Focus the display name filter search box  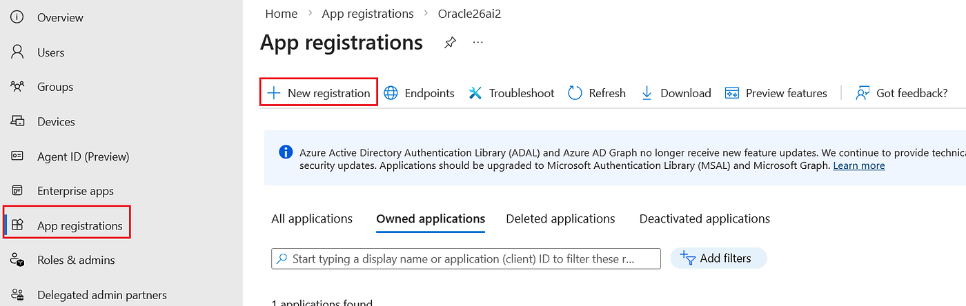pos(466,258)
